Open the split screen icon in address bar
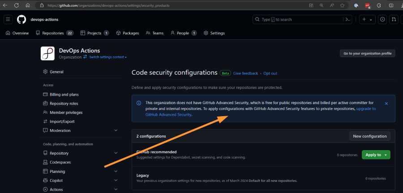 tap(311, 5)
